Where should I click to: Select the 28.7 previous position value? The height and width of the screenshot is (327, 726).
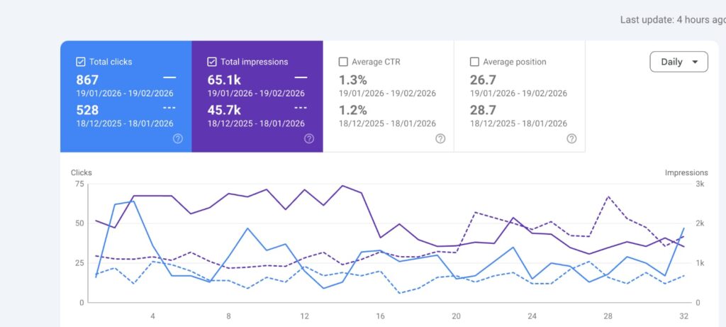click(483, 110)
